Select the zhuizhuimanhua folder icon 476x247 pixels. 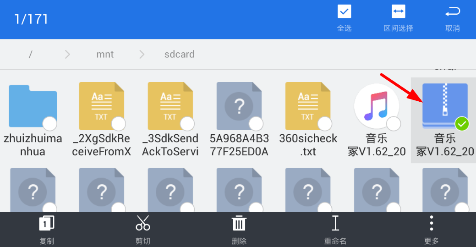tap(33, 106)
